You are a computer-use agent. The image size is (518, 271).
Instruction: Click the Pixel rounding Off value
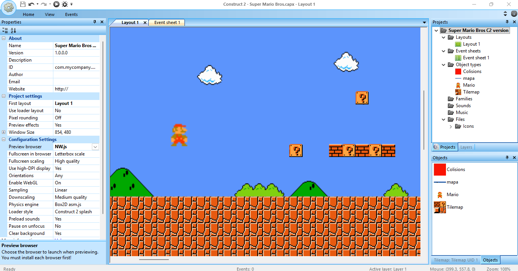(x=76, y=118)
